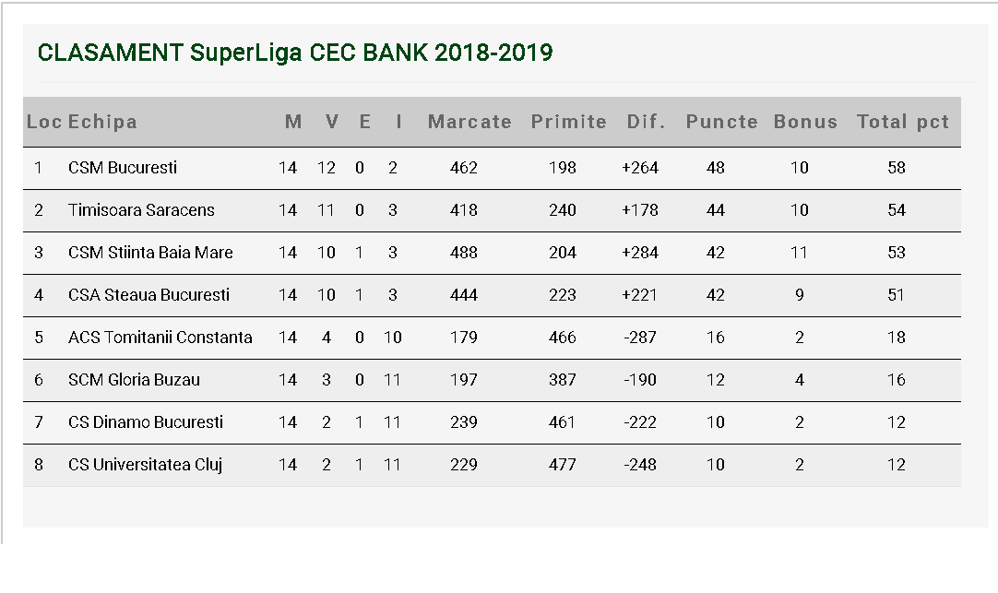Open SCM Gloria Buzau team row

pos(134,380)
